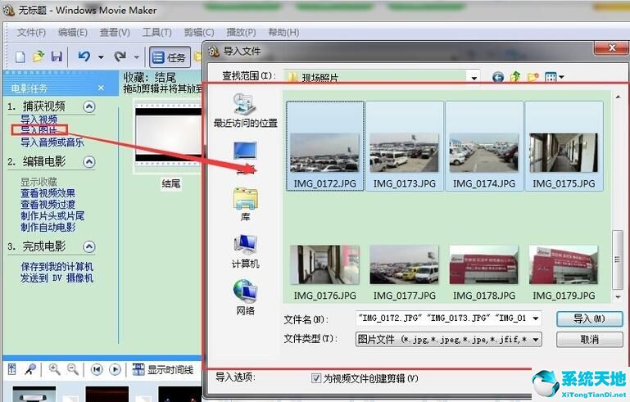Click the rewind storyboard button
This screenshot has height=402, width=630.
tap(97, 369)
